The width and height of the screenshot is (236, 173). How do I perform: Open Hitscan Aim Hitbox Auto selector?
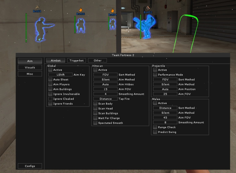[105, 84]
